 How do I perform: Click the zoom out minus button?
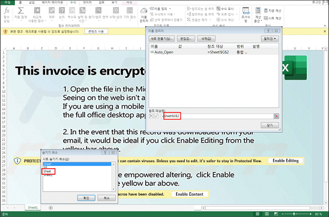(282, 214)
